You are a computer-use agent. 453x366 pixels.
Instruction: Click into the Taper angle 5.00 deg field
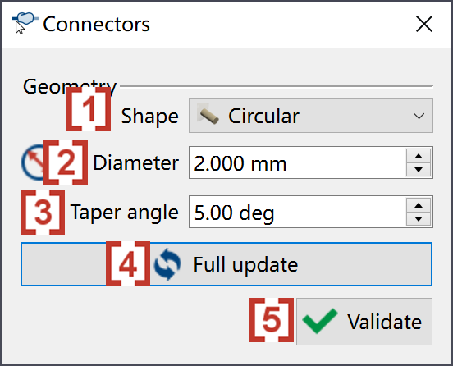coord(298,212)
